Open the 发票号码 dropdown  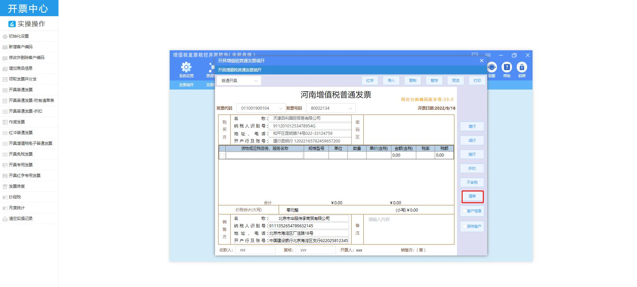331,108
